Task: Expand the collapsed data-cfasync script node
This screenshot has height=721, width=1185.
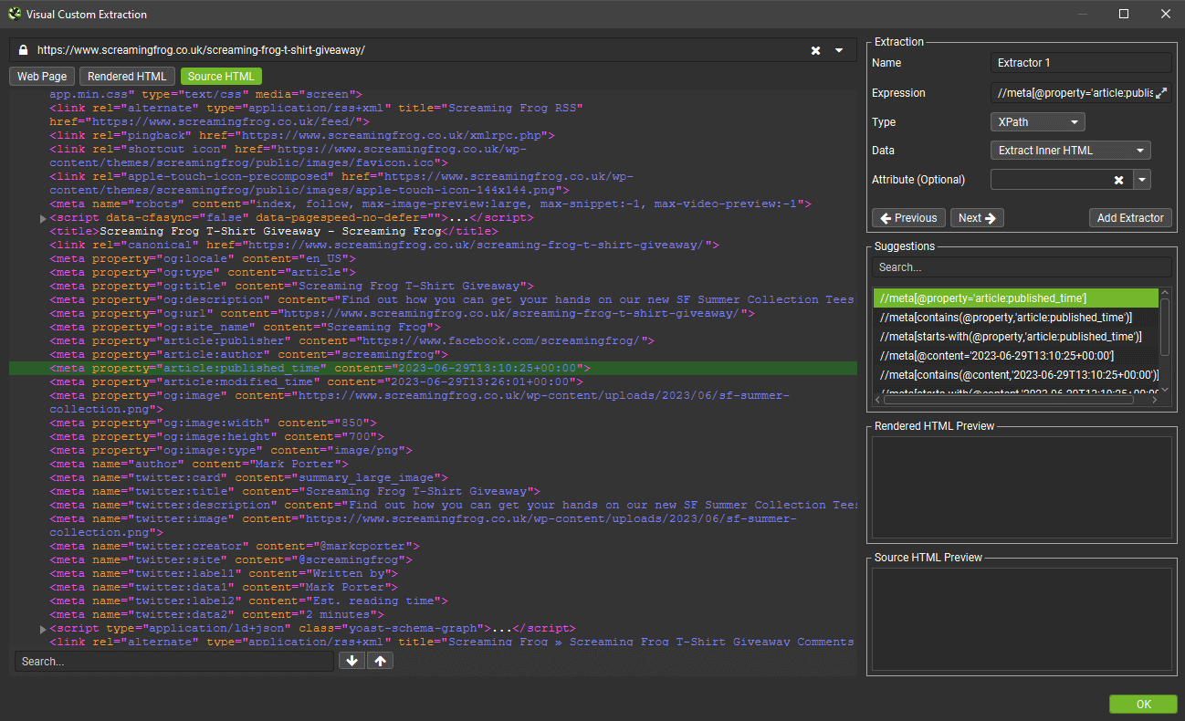Action: (43, 219)
